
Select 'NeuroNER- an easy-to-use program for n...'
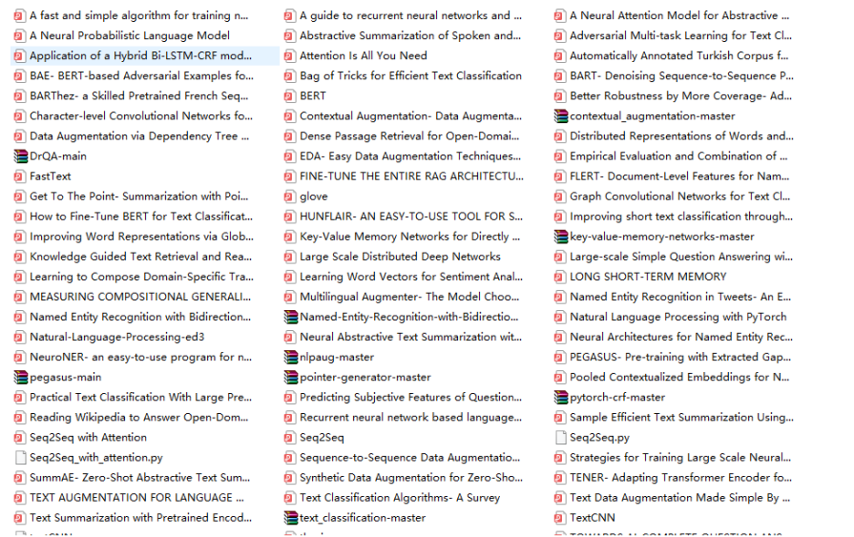pos(140,358)
